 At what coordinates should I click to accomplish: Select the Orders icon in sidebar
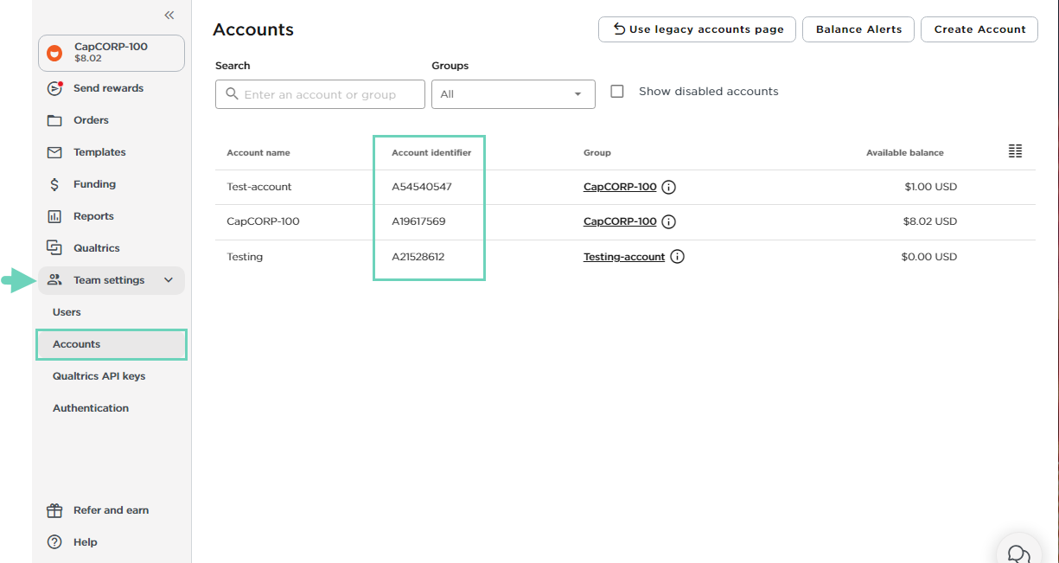point(54,119)
